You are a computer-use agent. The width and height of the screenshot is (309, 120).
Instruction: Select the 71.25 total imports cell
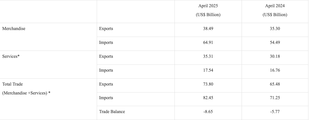click(275, 98)
